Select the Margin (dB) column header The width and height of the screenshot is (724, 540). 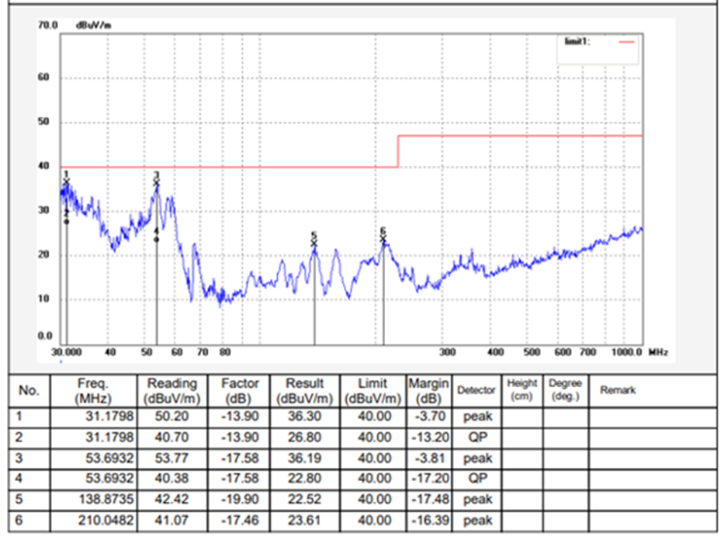coord(428,391)
